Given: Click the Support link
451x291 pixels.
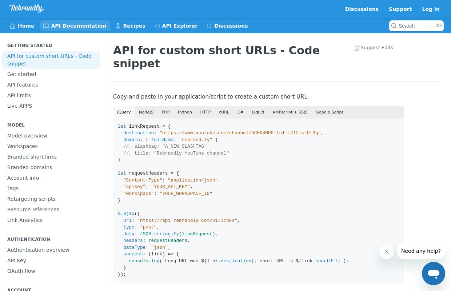Looking at the screenshot, I should tap(400, 9).
